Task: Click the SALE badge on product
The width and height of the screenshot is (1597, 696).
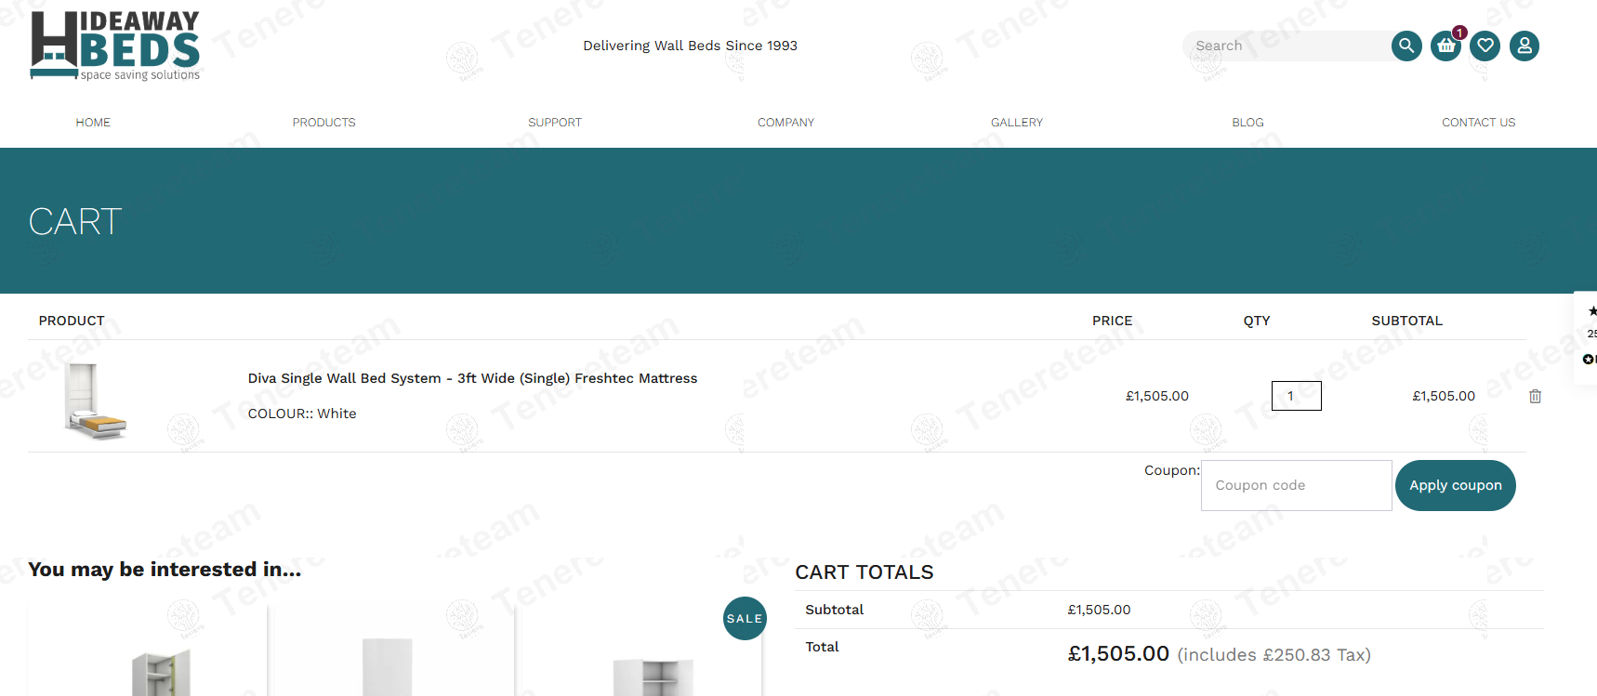Action: [745, 618]
